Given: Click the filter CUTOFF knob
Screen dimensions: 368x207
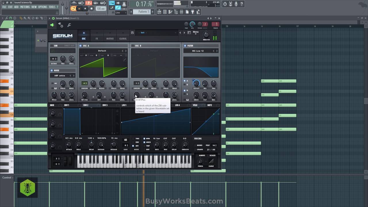Looking at the screenshot, I should tap(196, 84).
